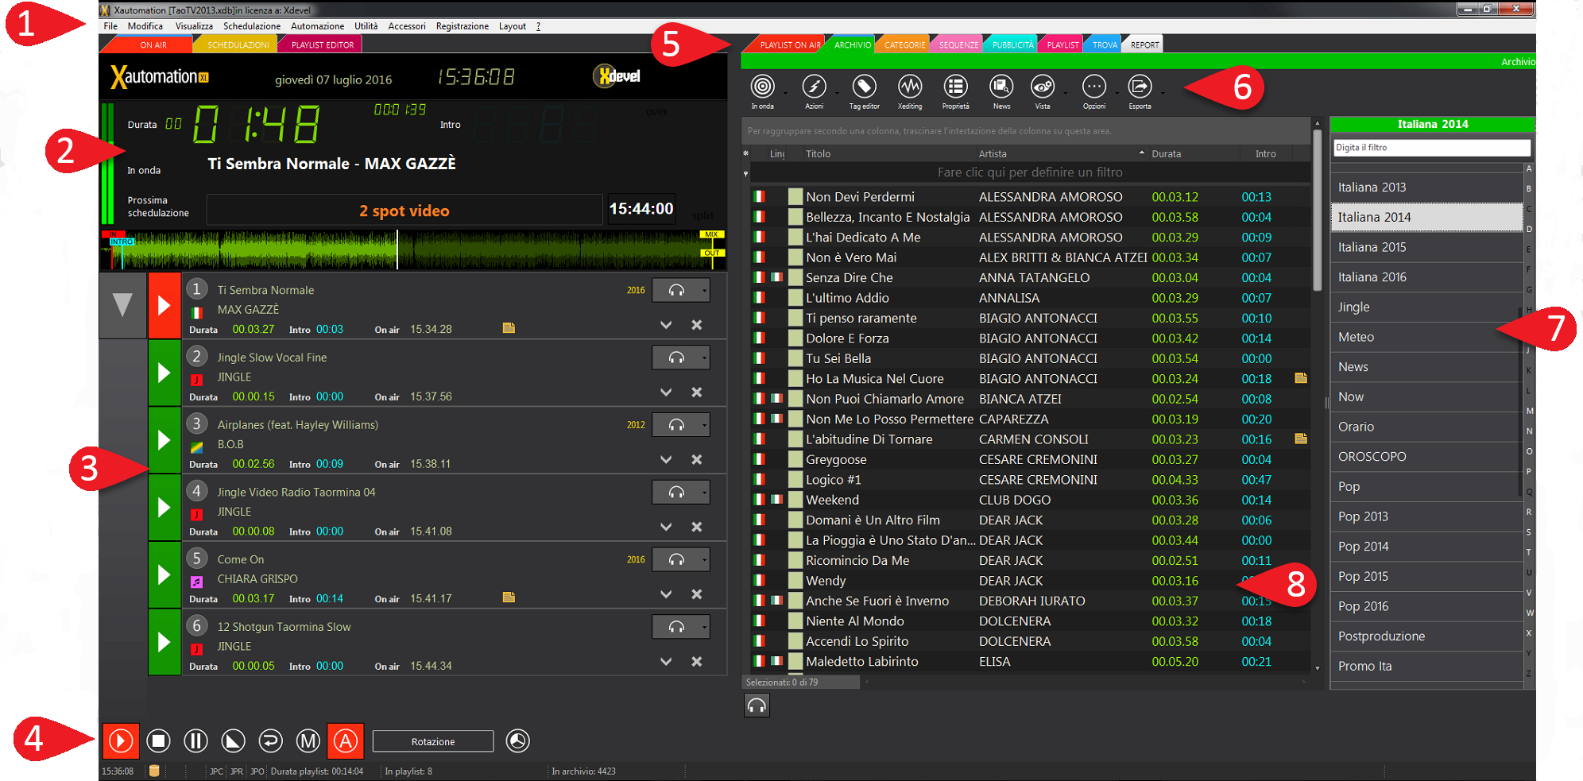The width and height of the screenshot is (1583, 781).
Task: Open note icon on Ho La Musica Nel Cuore
Action: coord(1301,378)
